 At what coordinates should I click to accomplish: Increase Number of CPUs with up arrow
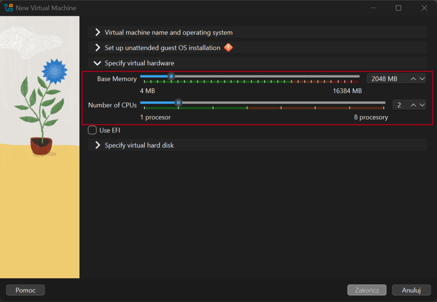point(413,105)
